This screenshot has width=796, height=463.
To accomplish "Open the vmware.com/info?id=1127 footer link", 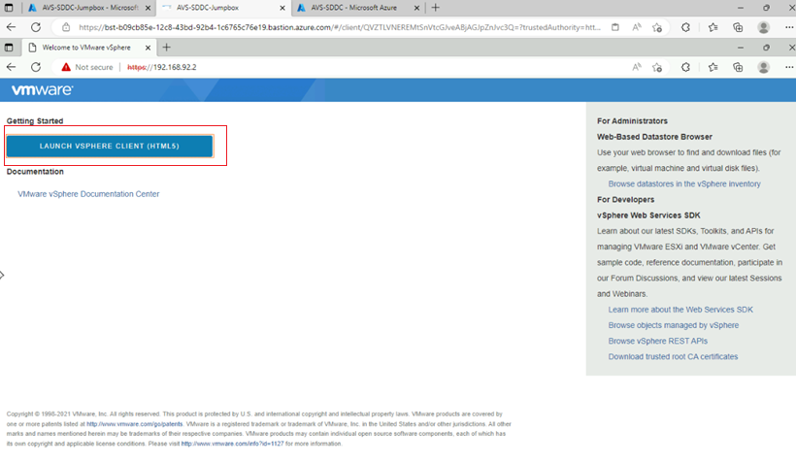I will (233, 444).
